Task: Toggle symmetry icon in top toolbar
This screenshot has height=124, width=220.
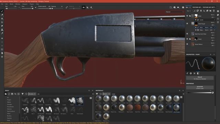Action: coord(84,7)
